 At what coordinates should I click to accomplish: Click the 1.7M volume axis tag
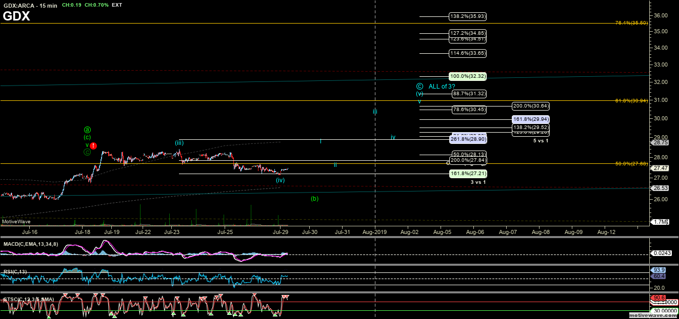661,222
